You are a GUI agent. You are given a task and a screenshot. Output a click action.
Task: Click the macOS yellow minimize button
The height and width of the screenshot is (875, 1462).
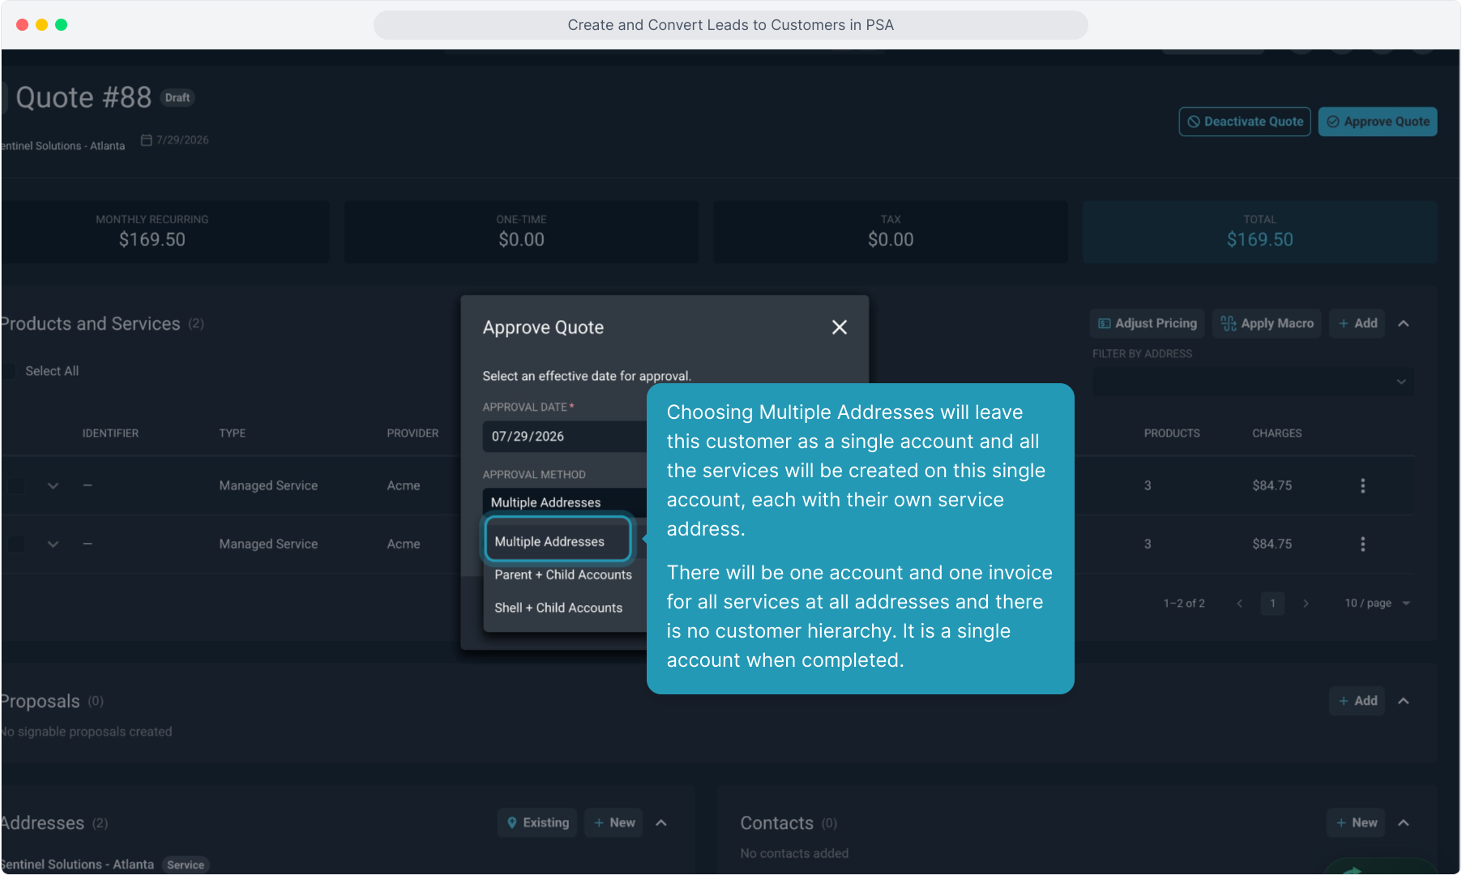(41, 25)
